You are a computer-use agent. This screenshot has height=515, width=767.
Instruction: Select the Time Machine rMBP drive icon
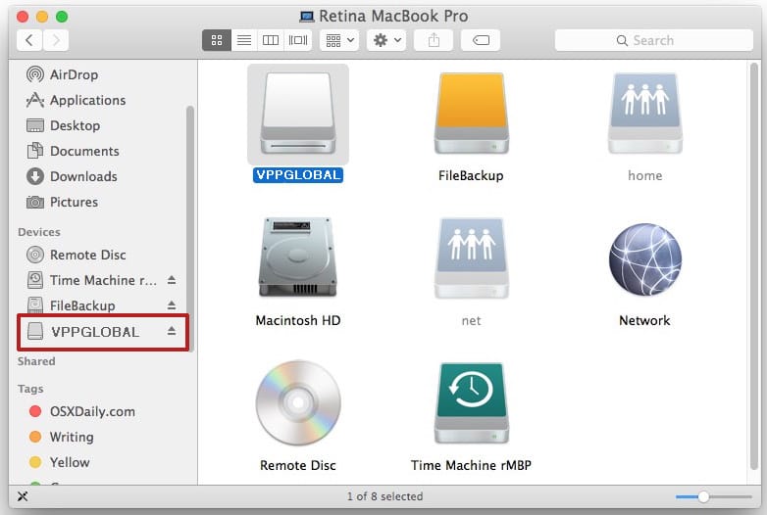(x=471, y=402)
